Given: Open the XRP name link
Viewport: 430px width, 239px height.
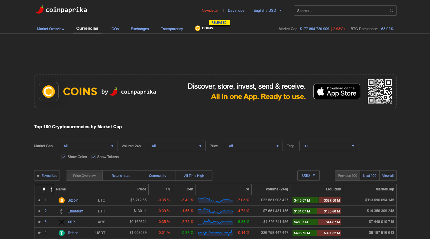Looking at the screenshot, I should (x=71, y=222).
